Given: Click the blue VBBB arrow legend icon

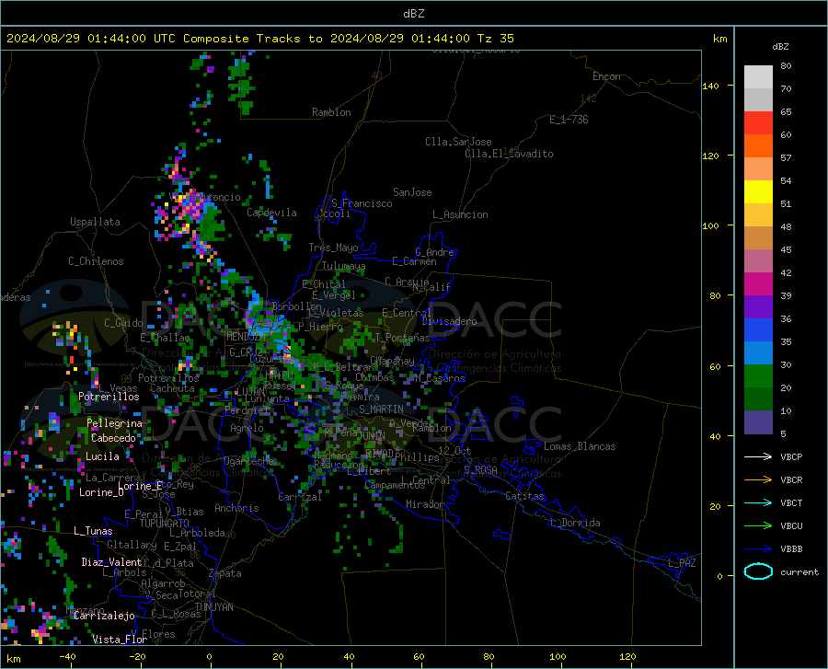Looking at the screenshot, I should point(758,548).
